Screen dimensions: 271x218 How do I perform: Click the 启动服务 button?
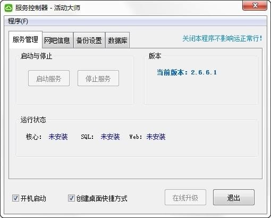tap(49, 79)
